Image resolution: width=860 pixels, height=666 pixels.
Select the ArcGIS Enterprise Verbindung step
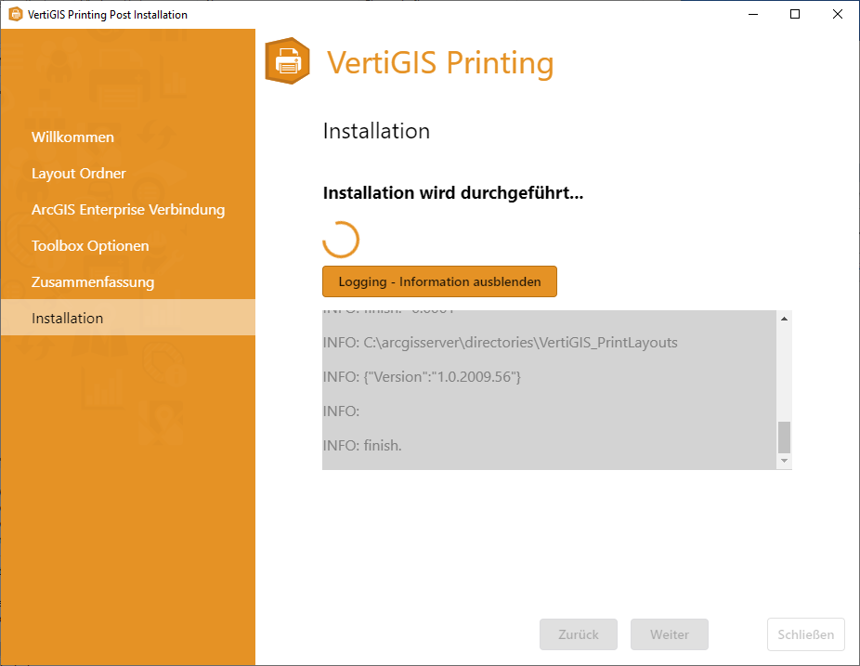click(x=128, y=209)
